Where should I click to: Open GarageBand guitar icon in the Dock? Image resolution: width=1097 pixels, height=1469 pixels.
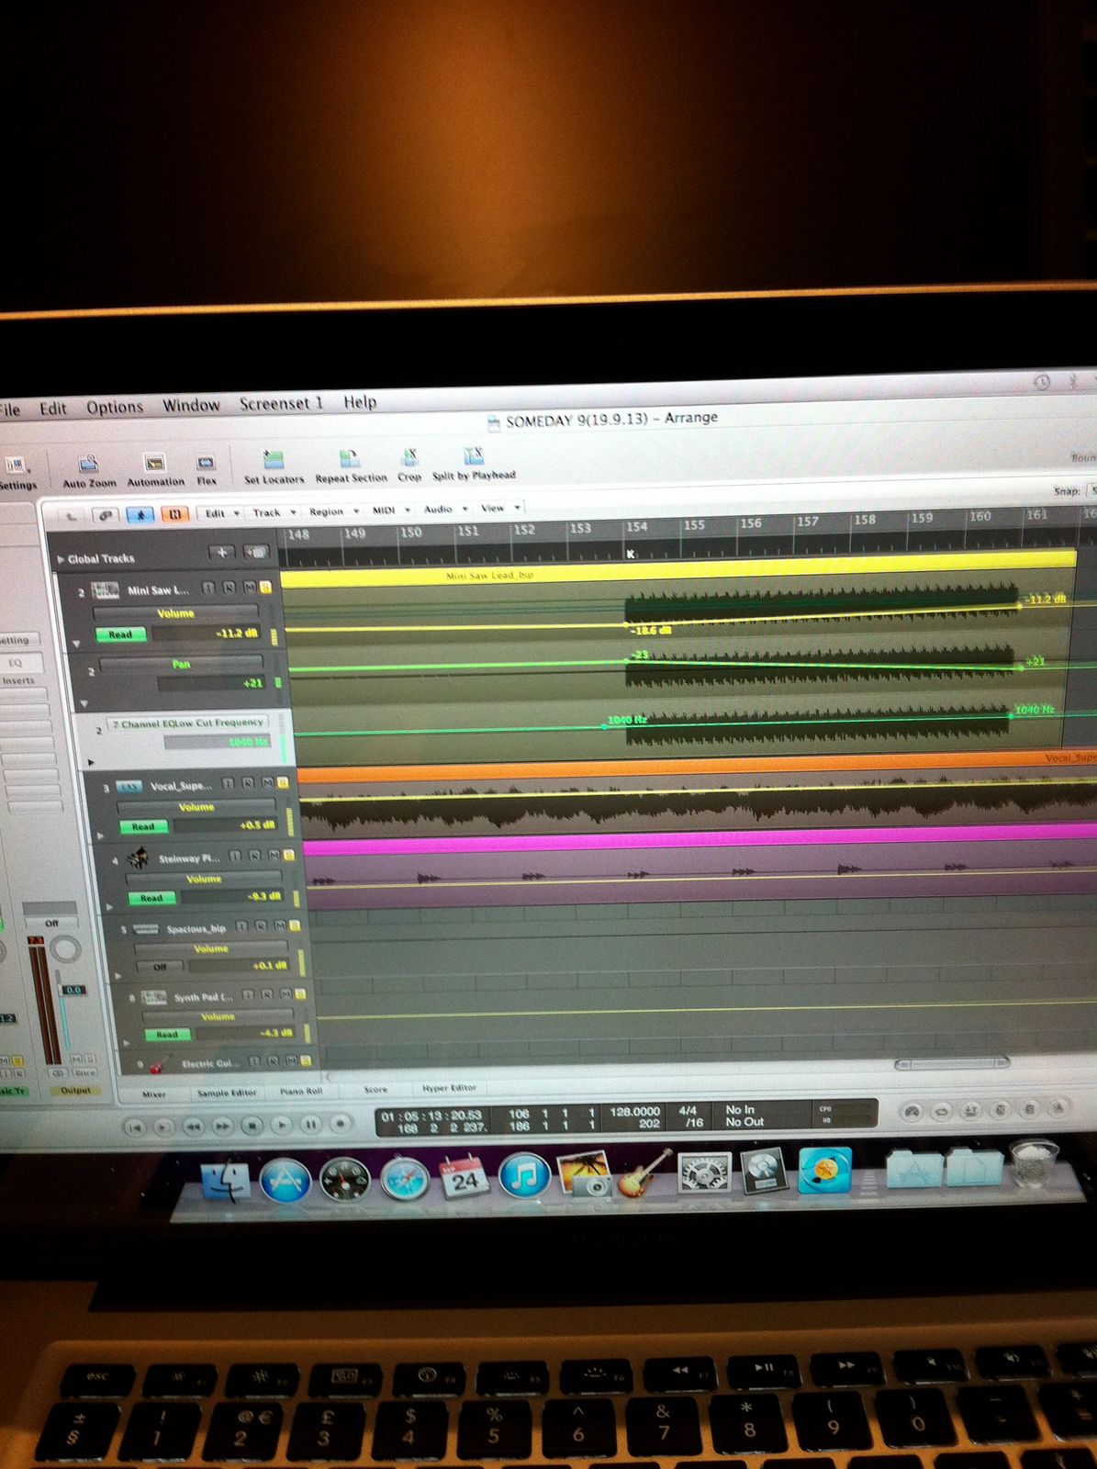[645, 1173]
